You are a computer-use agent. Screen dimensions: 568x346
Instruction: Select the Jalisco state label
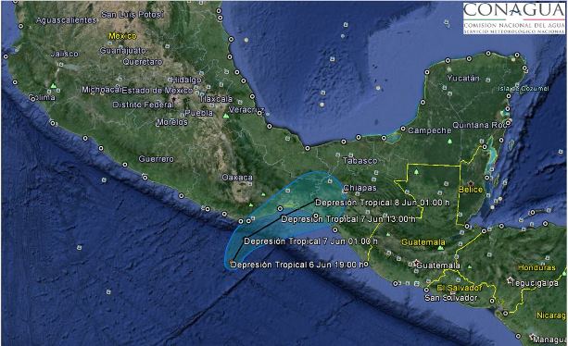pyautogui.click(x=65, y=54)
